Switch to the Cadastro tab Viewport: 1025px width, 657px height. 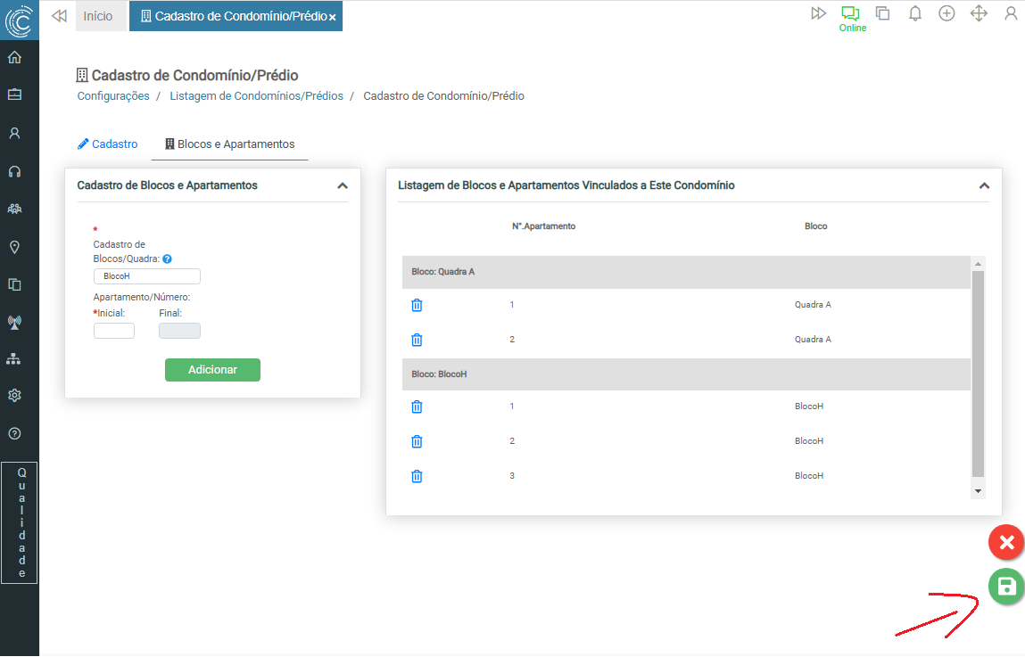(108, 144)
